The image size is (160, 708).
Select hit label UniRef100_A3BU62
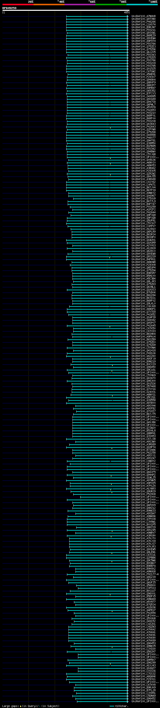143,168
